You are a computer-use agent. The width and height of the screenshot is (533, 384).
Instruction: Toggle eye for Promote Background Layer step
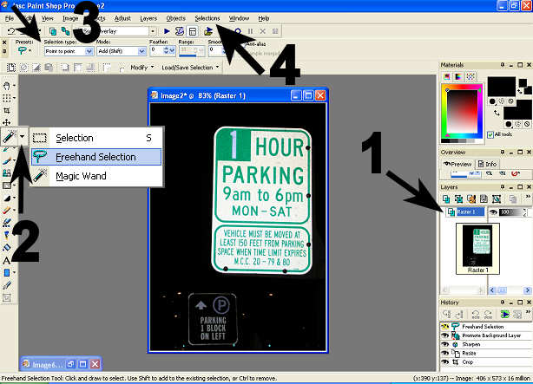[444, 335]
